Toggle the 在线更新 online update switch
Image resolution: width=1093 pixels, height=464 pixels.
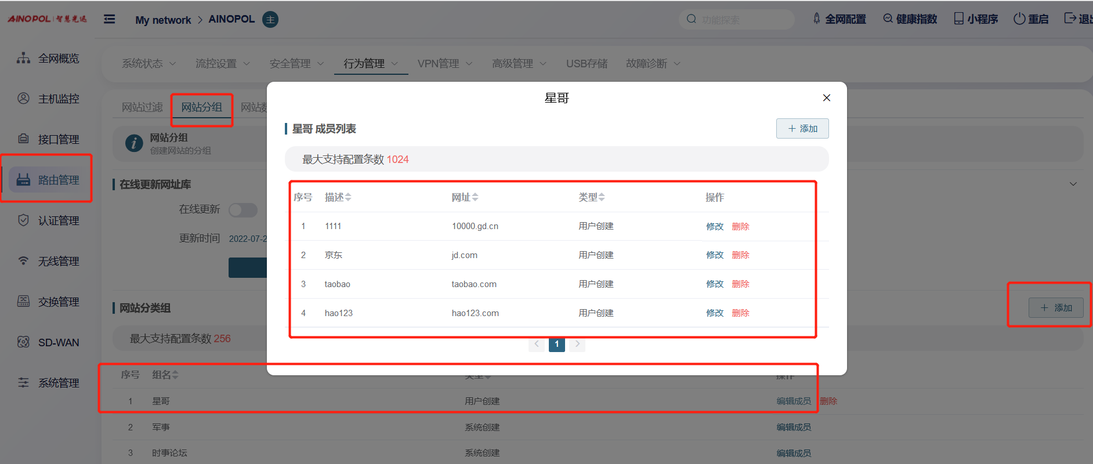243,210
